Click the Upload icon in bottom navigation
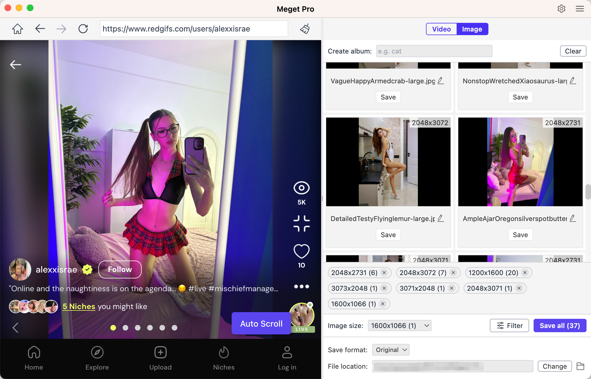Screen dimensions: 591x379 [160, 352]
